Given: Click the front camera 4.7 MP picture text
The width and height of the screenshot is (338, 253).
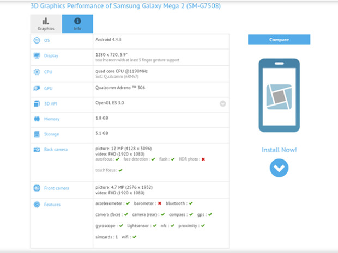Looking at the screenshot, I should [x=124, y=187].
